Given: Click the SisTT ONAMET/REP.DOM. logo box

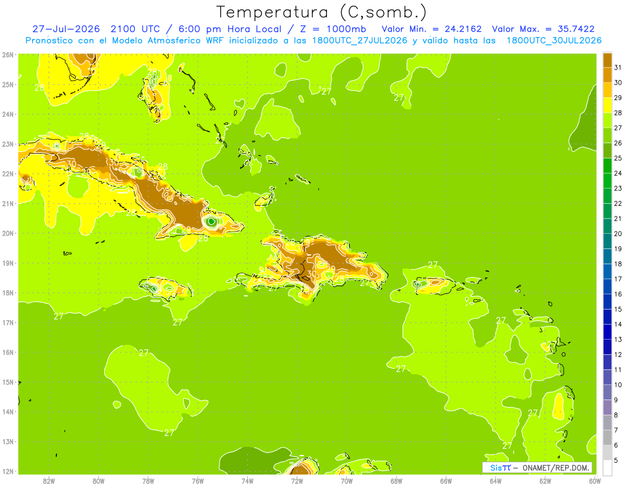Looking at the screenshot, I should click(537, 467).
